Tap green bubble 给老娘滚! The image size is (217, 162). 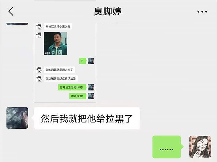click(78, 96)
